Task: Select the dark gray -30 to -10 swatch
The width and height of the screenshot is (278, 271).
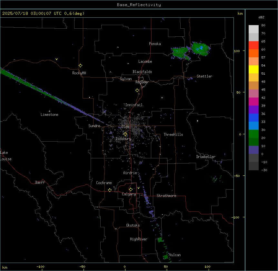Action: [x=253, y=166]
